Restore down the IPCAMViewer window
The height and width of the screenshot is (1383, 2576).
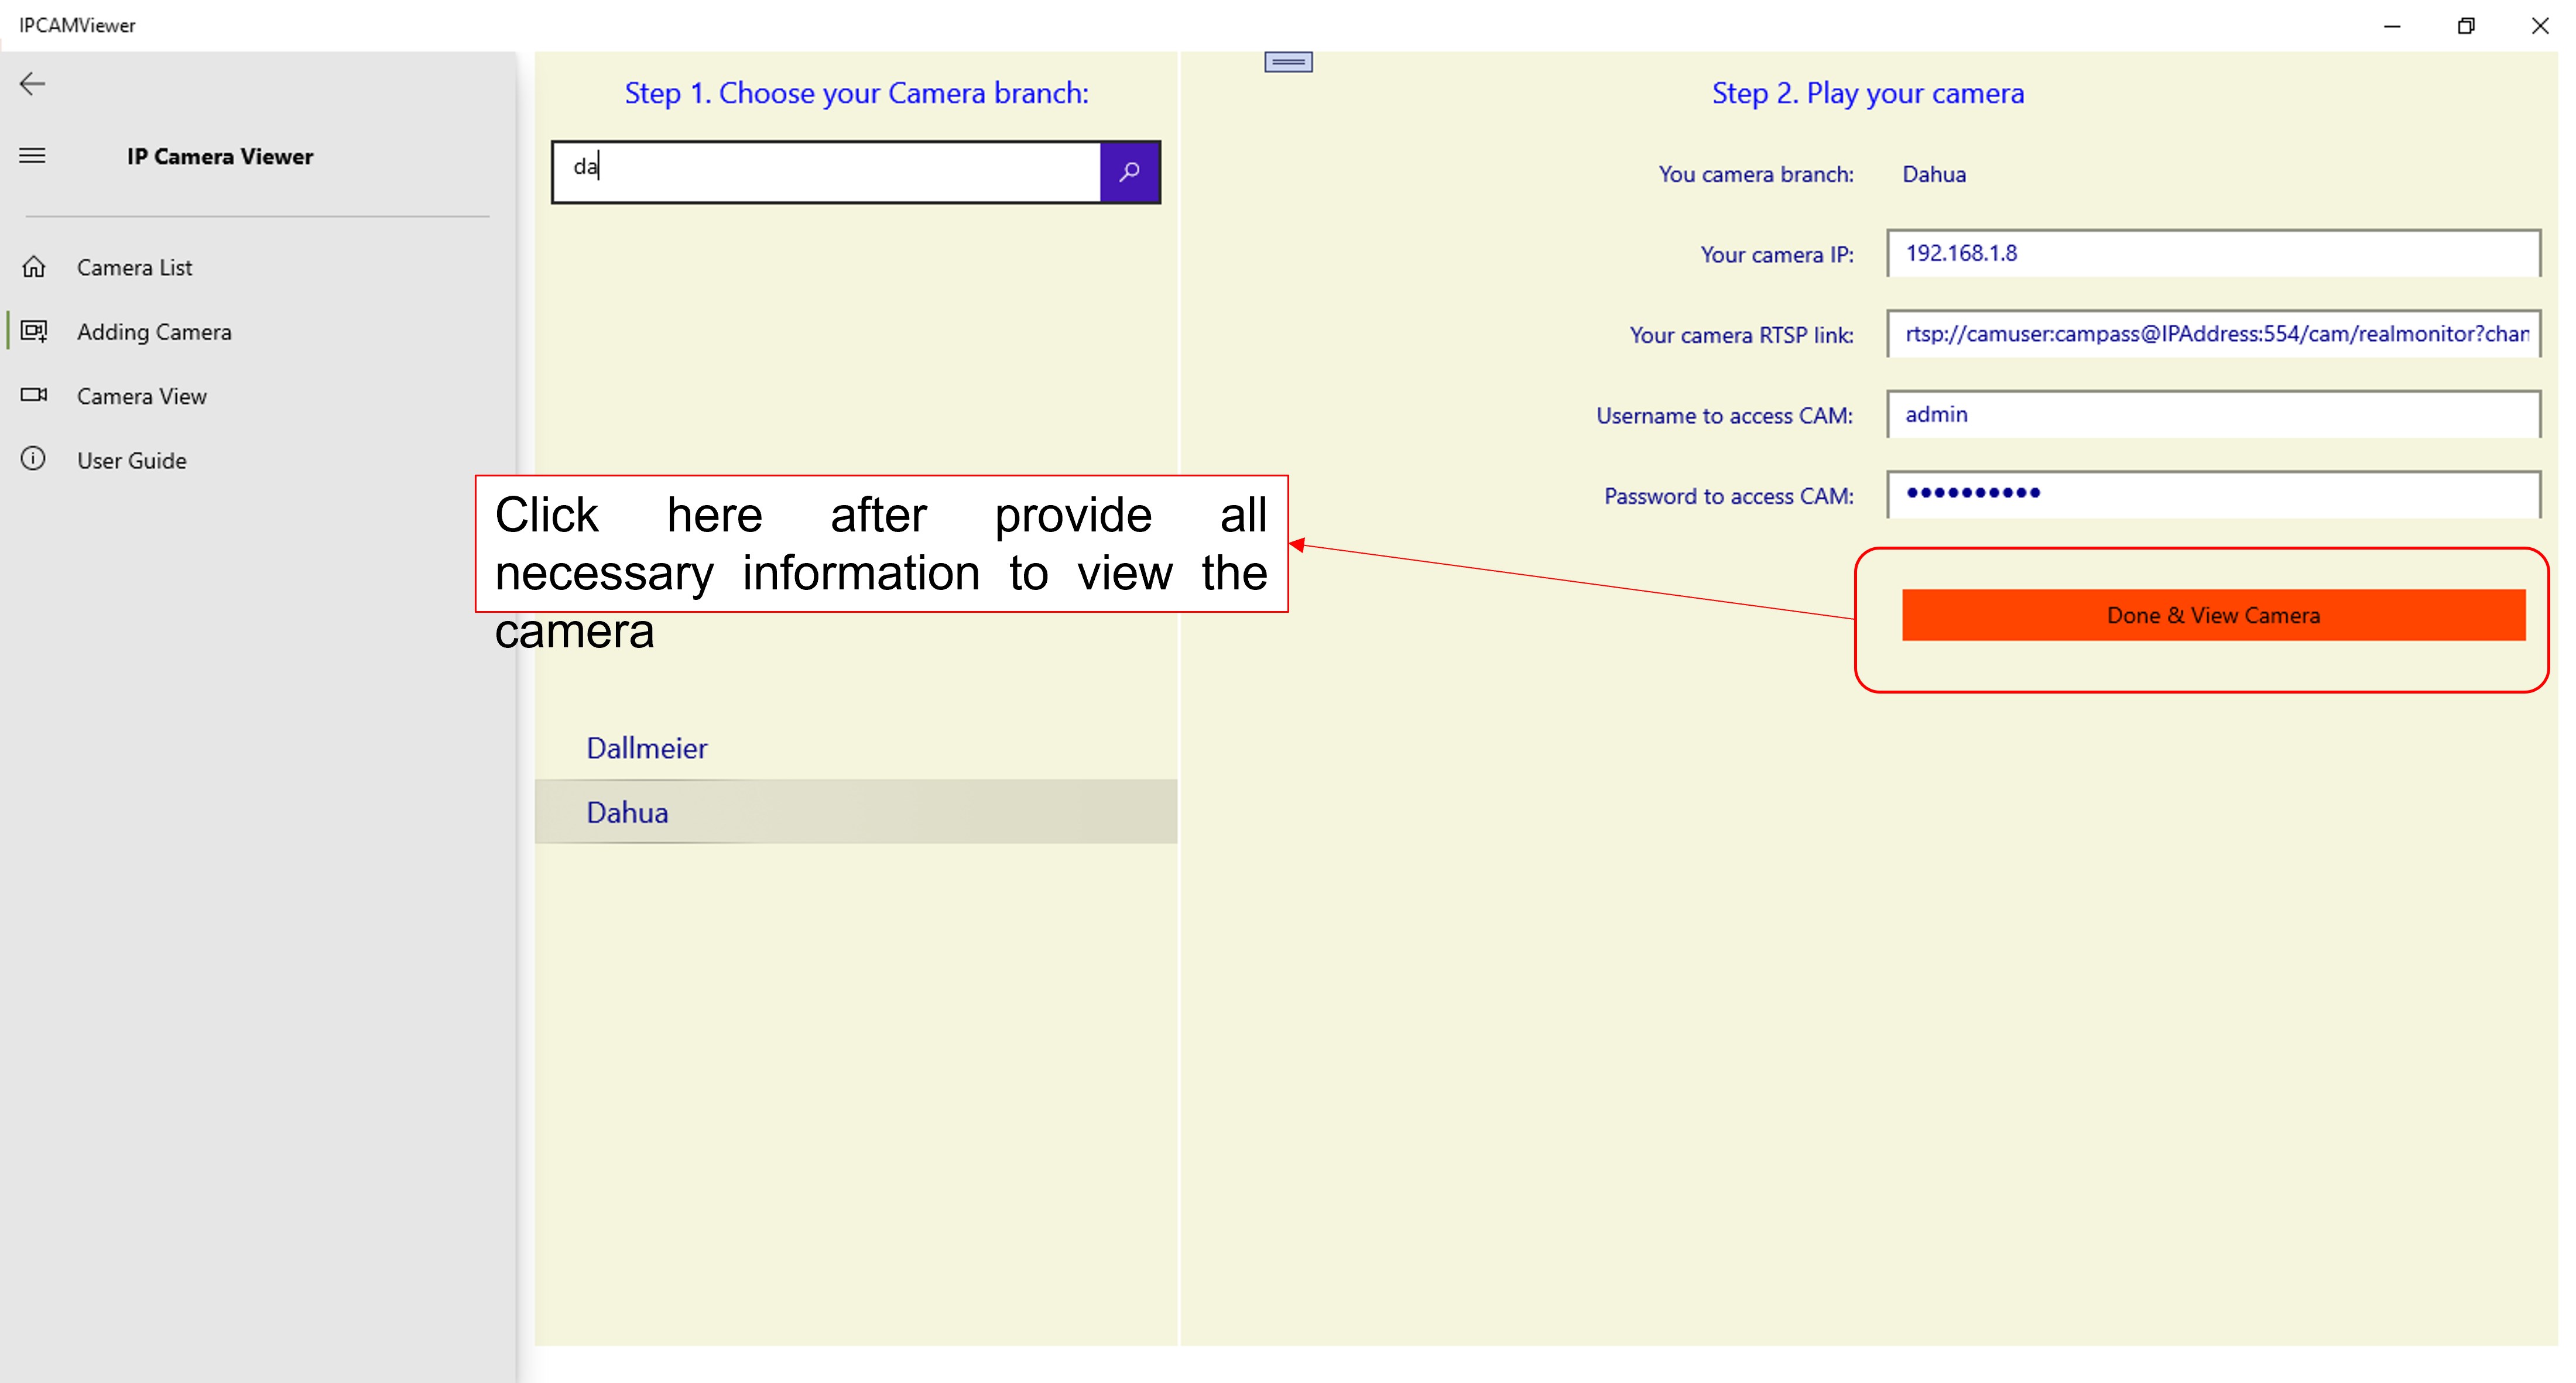click(x=2465, y=26)
